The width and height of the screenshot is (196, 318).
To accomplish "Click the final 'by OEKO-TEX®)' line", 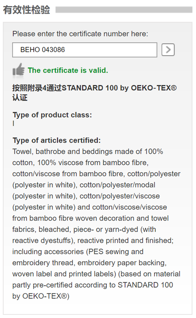I will [41, 296].
